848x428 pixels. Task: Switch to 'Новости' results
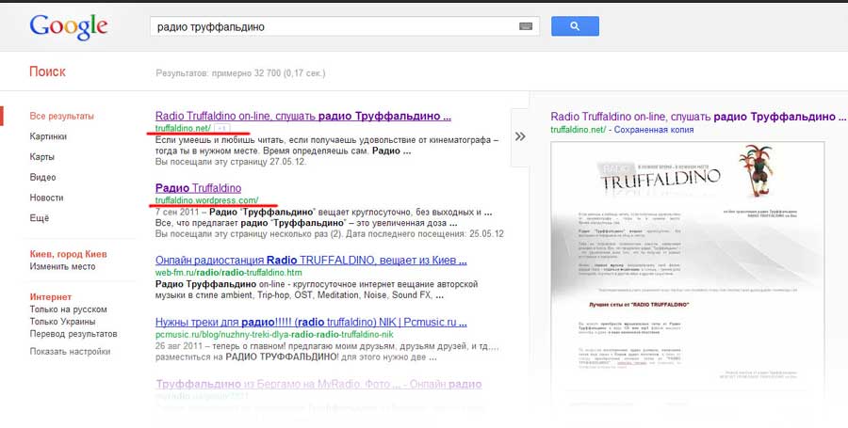point(46,198)
